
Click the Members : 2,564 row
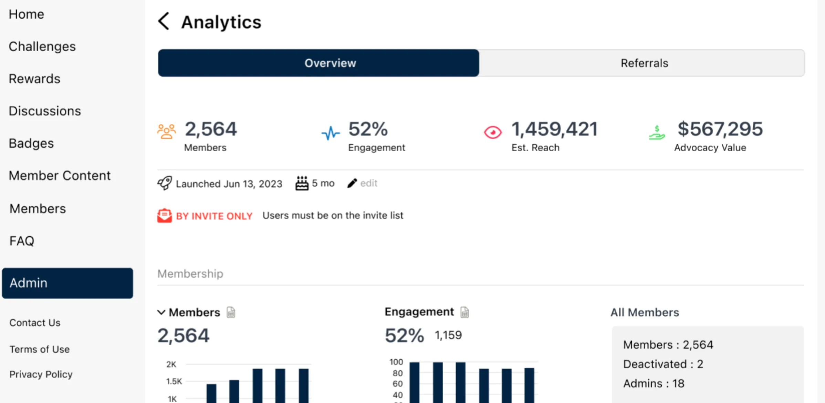click(668, 345)
